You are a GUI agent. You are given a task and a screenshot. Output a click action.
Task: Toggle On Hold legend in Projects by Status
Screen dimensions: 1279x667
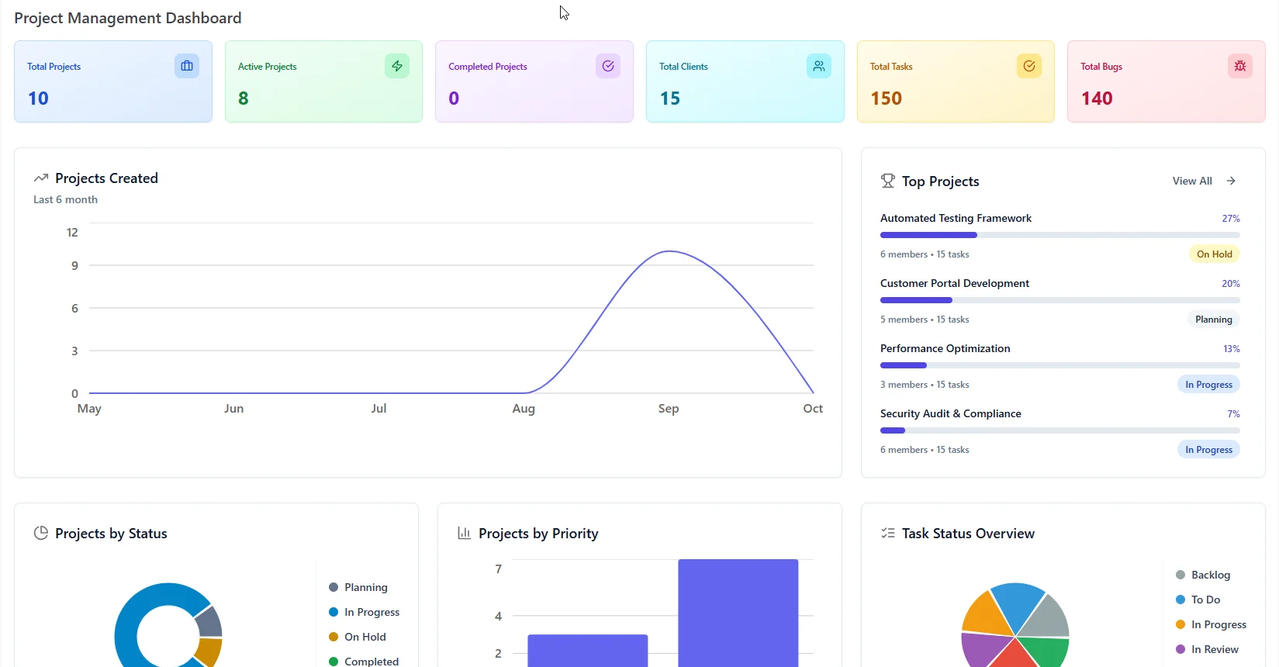pos(358,637)
